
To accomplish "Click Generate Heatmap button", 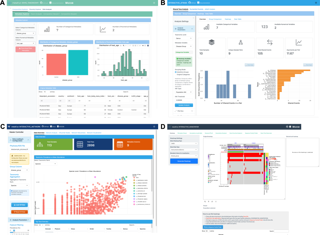I will 184,161.
